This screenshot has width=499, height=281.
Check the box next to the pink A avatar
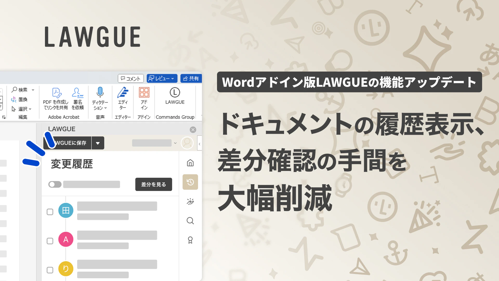[50, 241]
